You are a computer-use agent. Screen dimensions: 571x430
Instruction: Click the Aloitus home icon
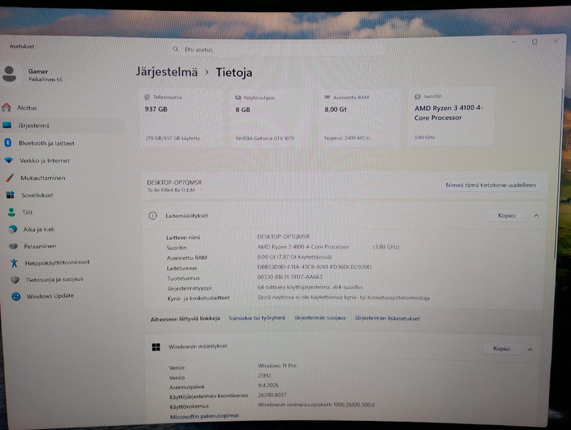[x=6, y=107]
